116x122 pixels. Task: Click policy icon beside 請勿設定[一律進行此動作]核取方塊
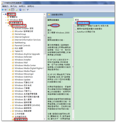click(76, 26)
